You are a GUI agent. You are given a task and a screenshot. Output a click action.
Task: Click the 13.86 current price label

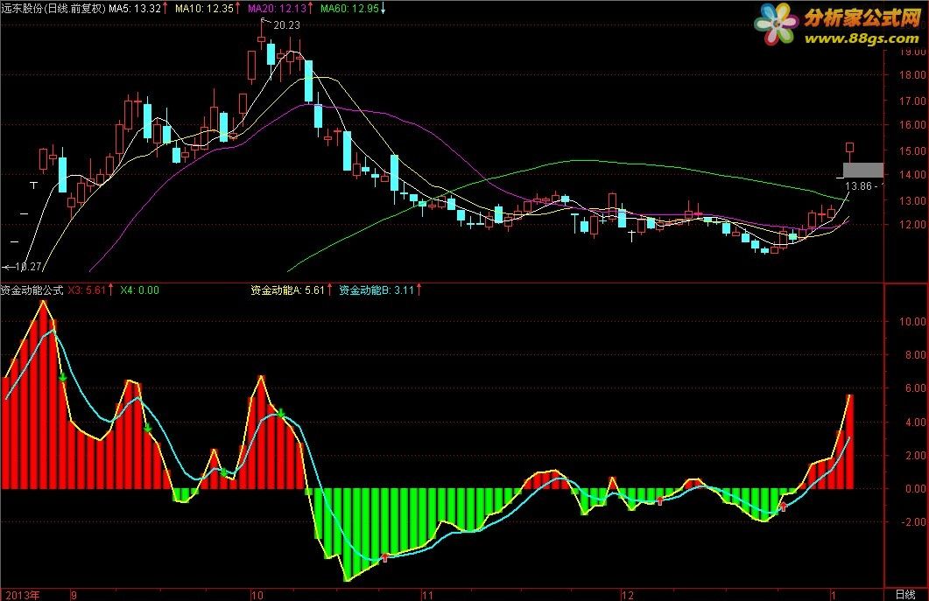coord(858,186)
